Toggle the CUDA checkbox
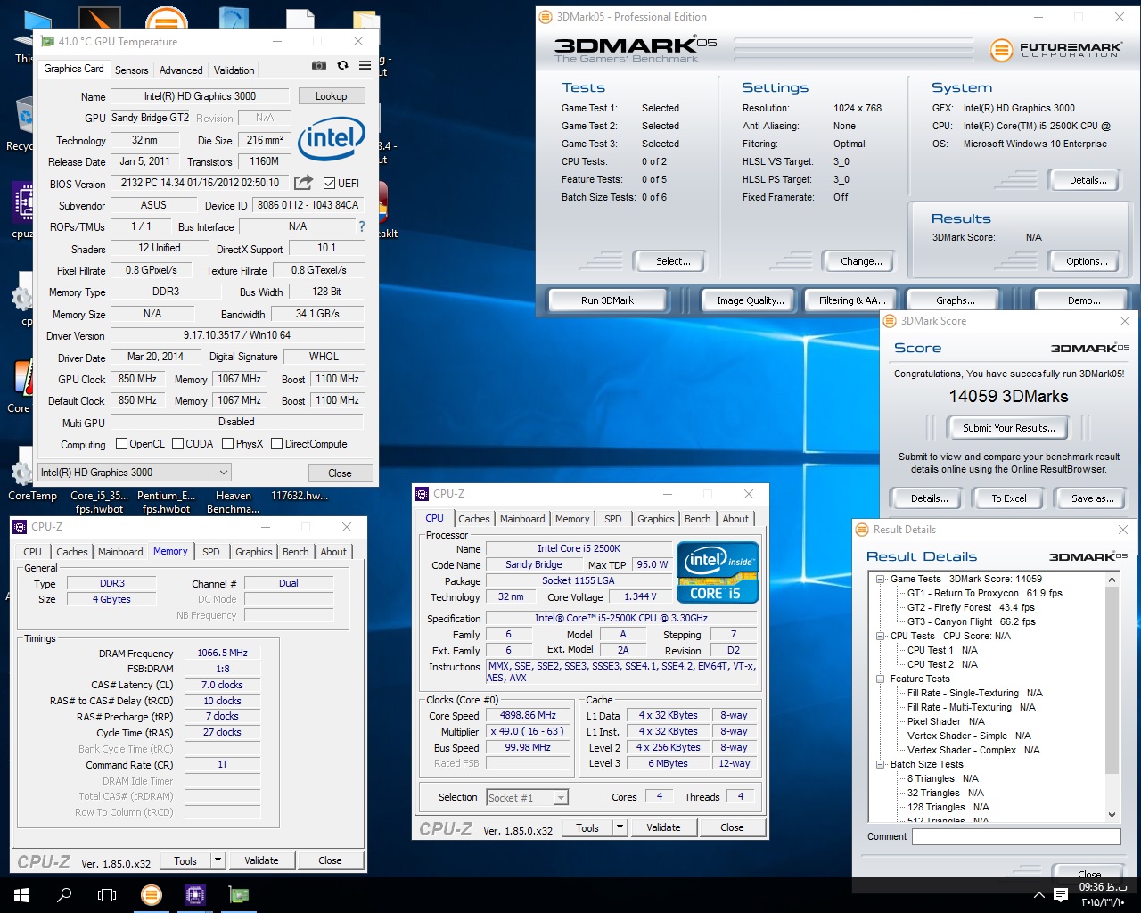This screenshot has width=1141, height=913. (x=178, y=444)
